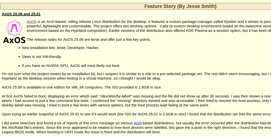Viewport: 271px width, 136px height.
Task: Click the 'I did some searches' sentence
Action: tap(67, 123)
